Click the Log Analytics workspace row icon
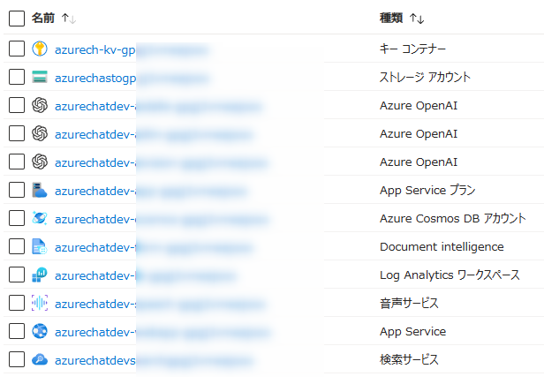 (x=40, y=275)
